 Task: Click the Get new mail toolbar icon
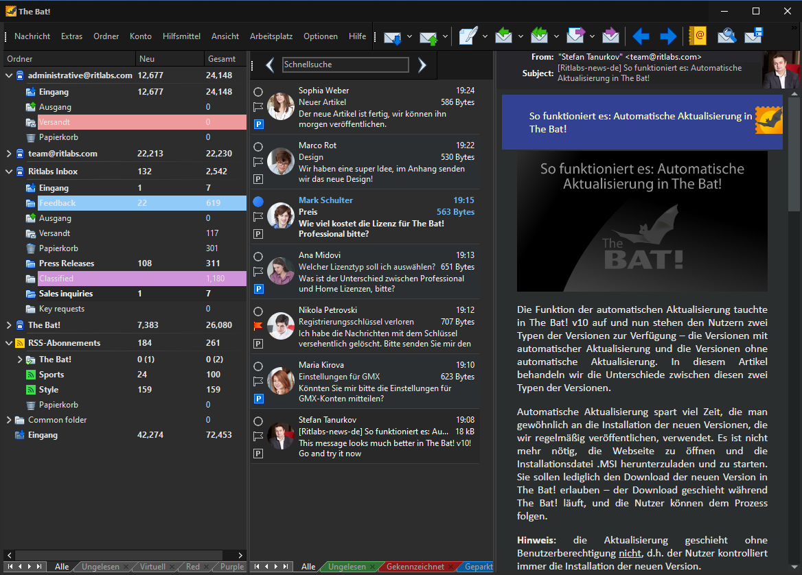click(392, 37)
